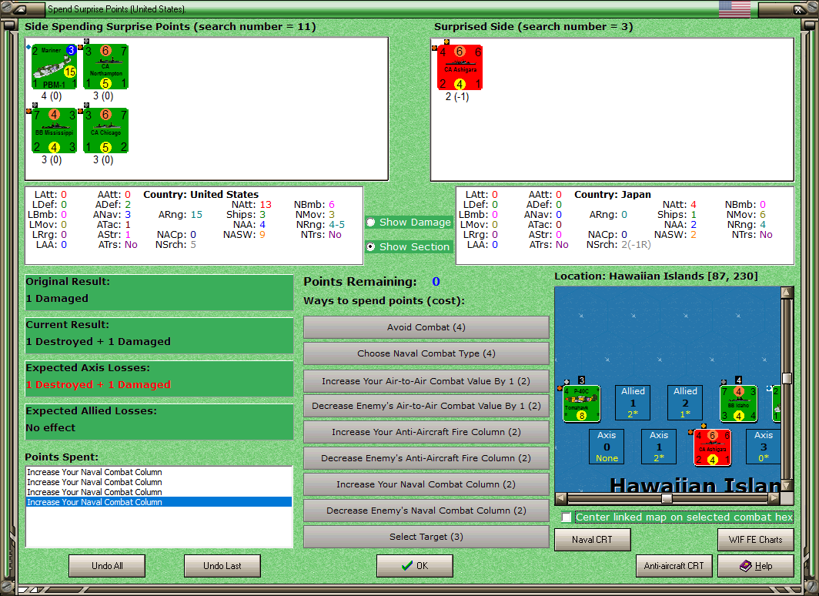Click the Original Result panel
The width and height of the screenshot is (819, 596).
(159, 293)
